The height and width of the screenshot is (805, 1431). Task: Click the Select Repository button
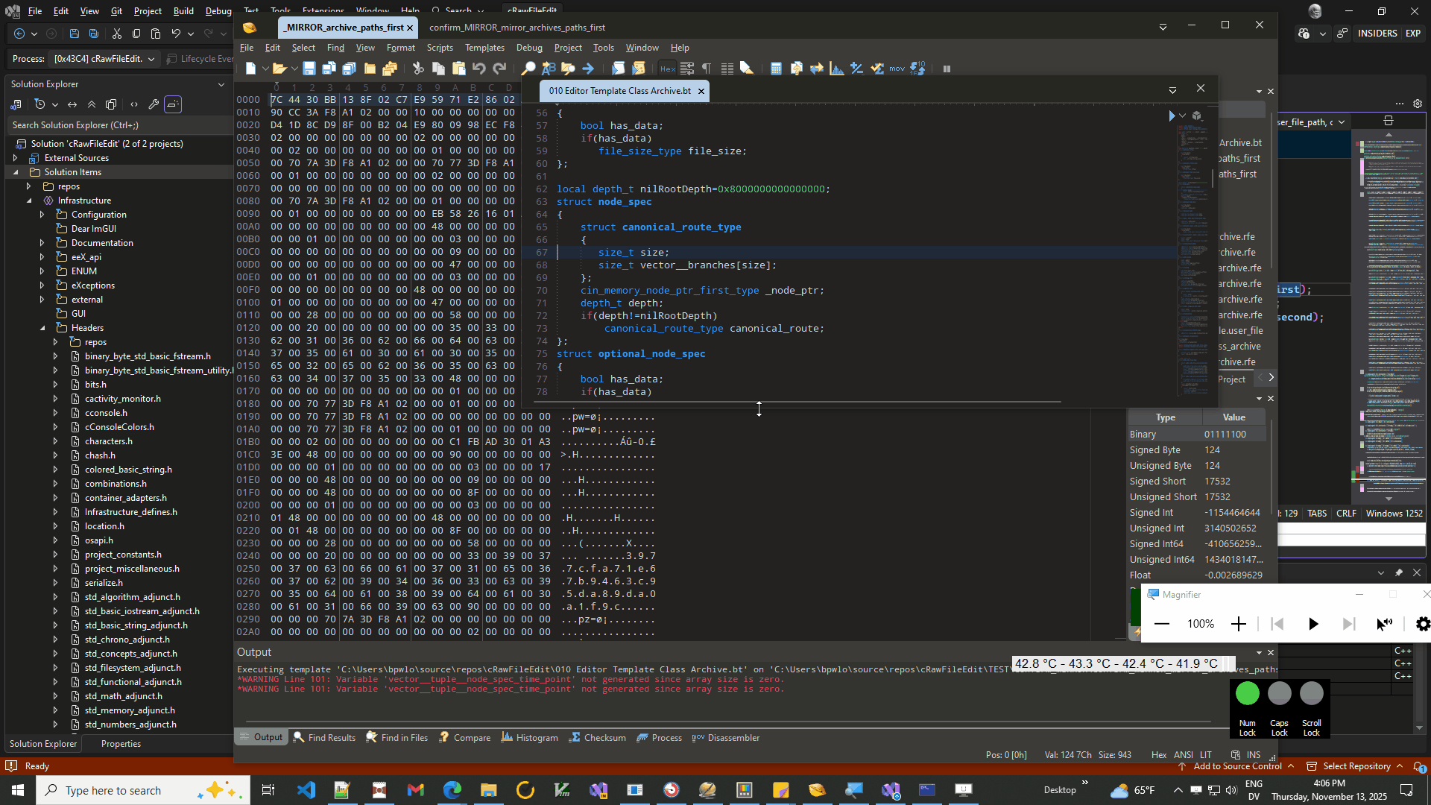(x=1356, y=766)
